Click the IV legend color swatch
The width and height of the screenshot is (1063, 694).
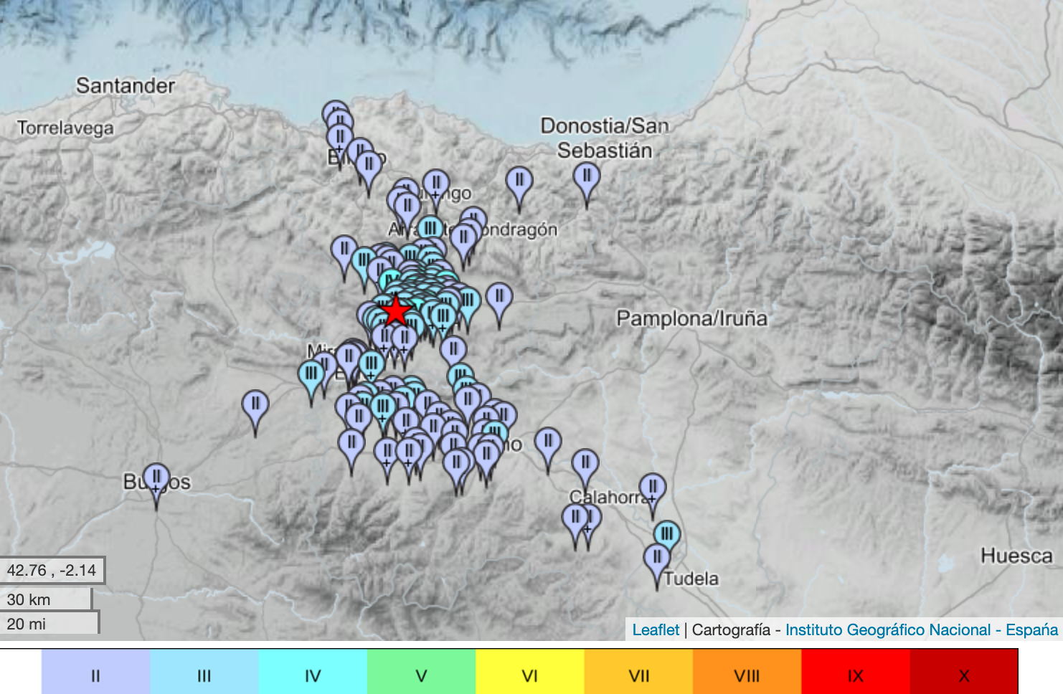point(311,672)
